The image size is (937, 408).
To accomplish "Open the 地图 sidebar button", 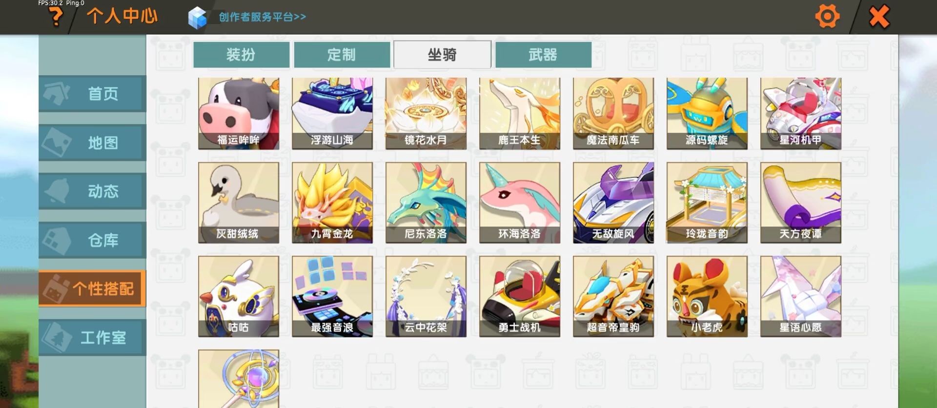I will pyautogui.click(x=92, y=142).
